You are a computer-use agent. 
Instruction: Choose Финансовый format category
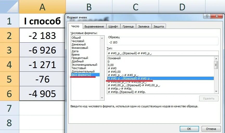click(x=85, y=48)
